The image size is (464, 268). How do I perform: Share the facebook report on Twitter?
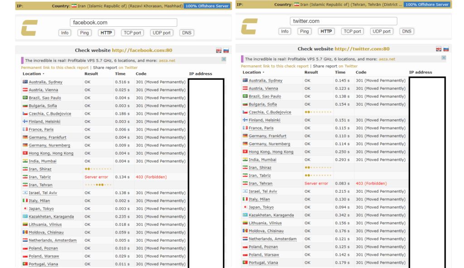128,68
